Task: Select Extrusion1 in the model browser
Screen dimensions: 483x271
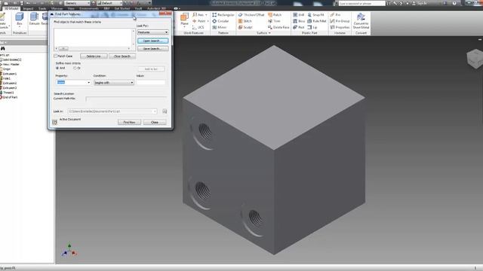Action: 9,74
